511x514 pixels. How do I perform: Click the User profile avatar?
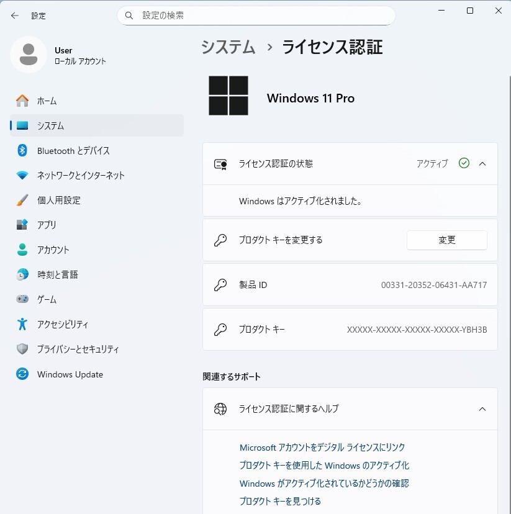pyautogui.click(x=29, y=55)
